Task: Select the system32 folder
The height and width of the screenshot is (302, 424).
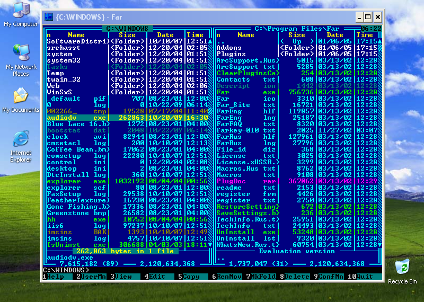Action: point(127,60)
